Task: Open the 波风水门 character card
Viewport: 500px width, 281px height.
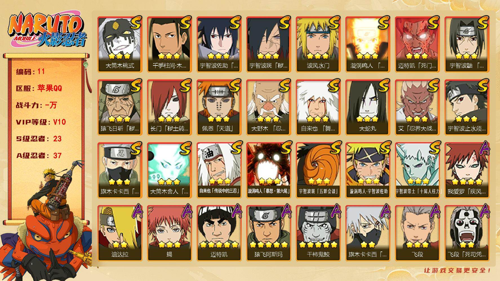Action: click(318, 44)
